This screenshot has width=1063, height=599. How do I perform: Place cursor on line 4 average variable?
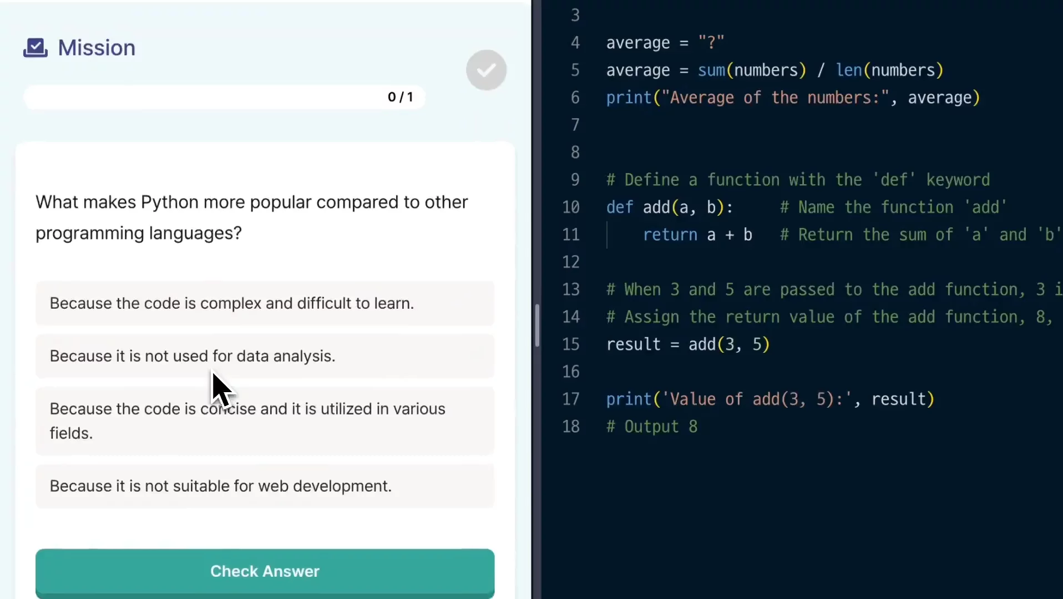(x=638, y=42)
